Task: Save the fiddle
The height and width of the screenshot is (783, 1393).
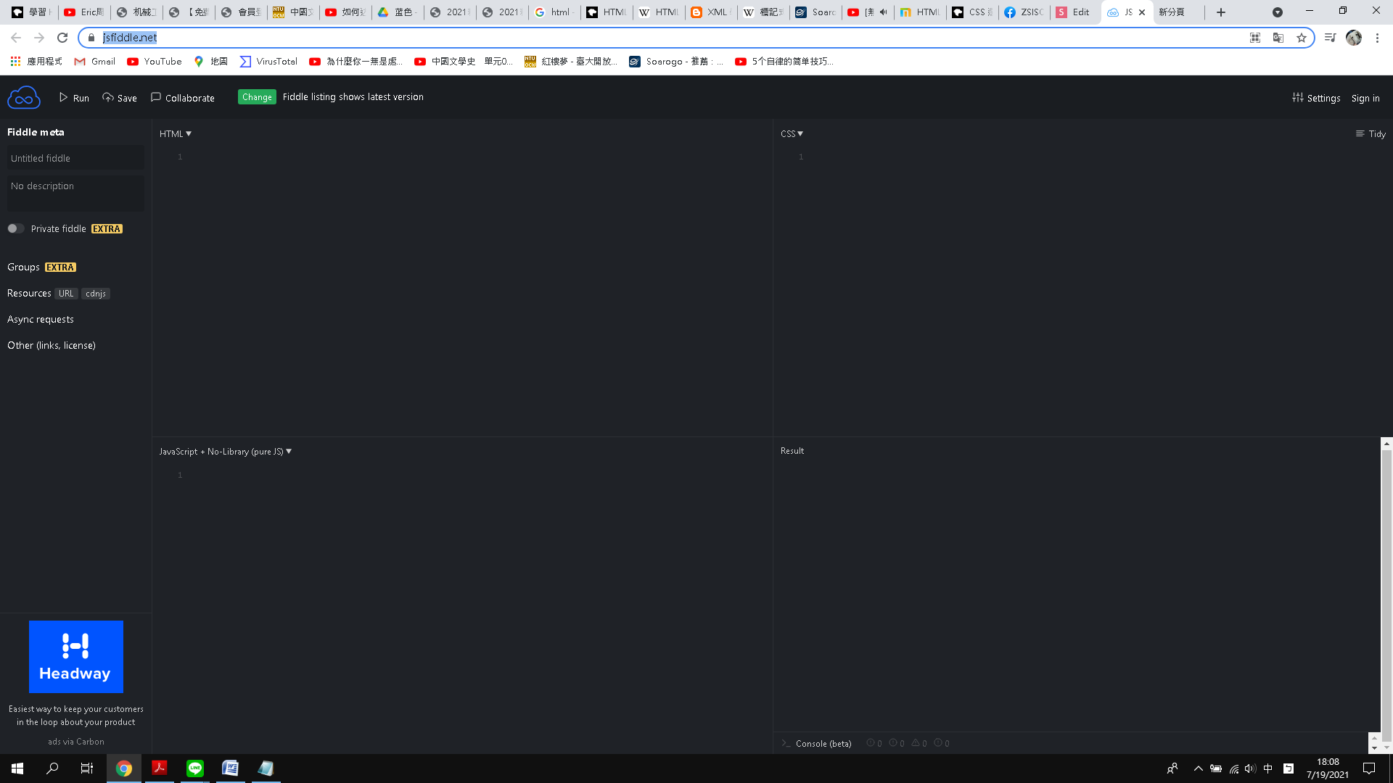Action: (120, 98)
